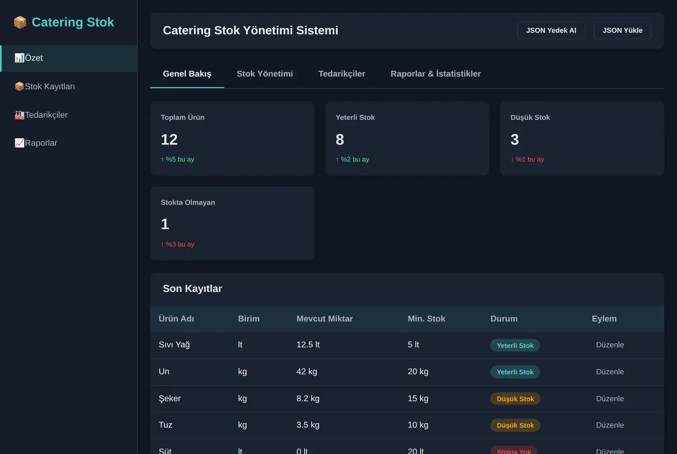Click the factory icon beside Tedarikçiler
This screenshot has width=677, height=454.
coord(19,115)
